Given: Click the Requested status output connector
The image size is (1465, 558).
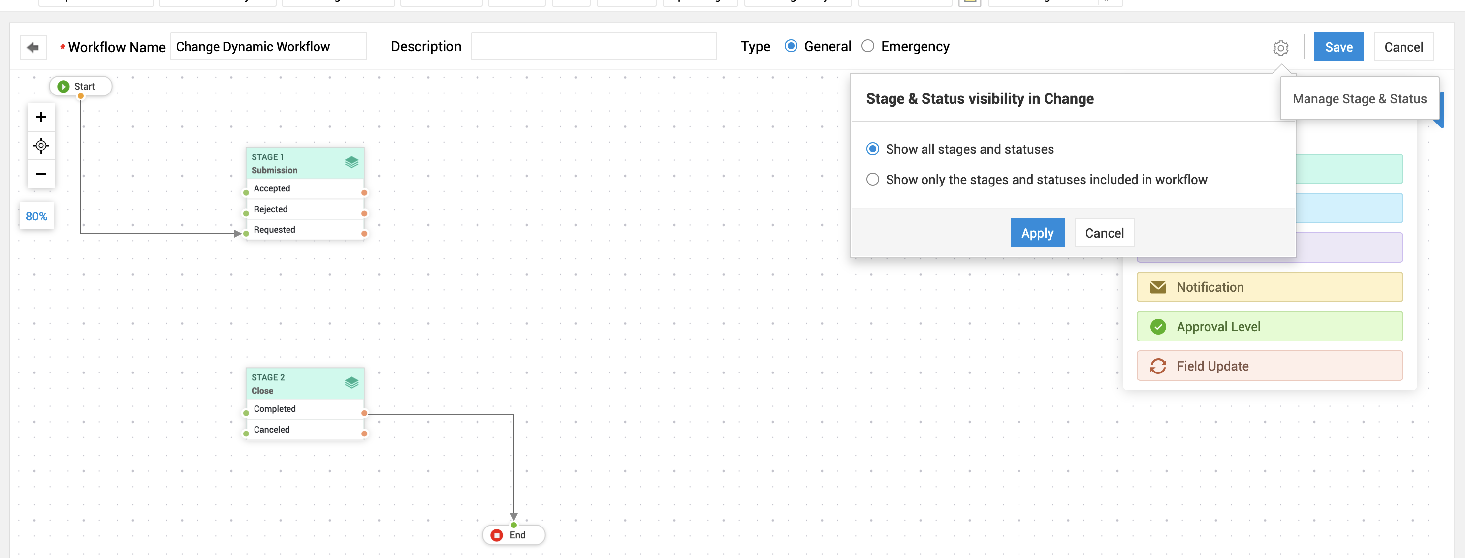Looking at the screenshot, I should click(364, 234).
